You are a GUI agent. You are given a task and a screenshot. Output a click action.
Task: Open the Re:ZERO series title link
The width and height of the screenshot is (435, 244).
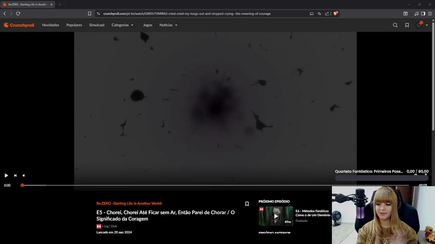(x=129, y=203)
